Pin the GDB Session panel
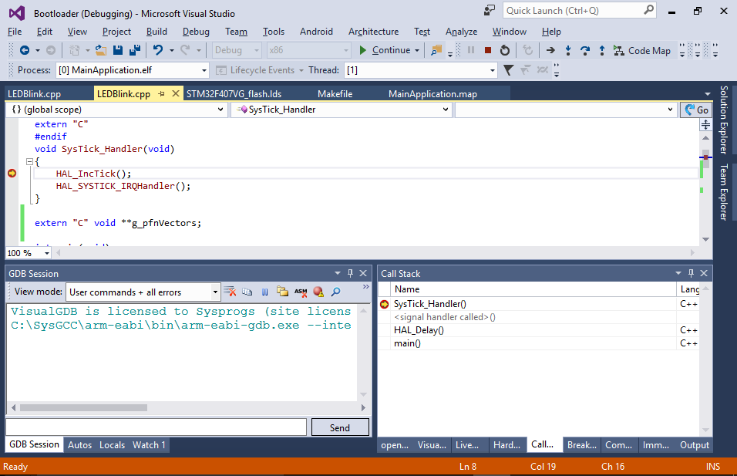737x476 pixels. [350, 273]
